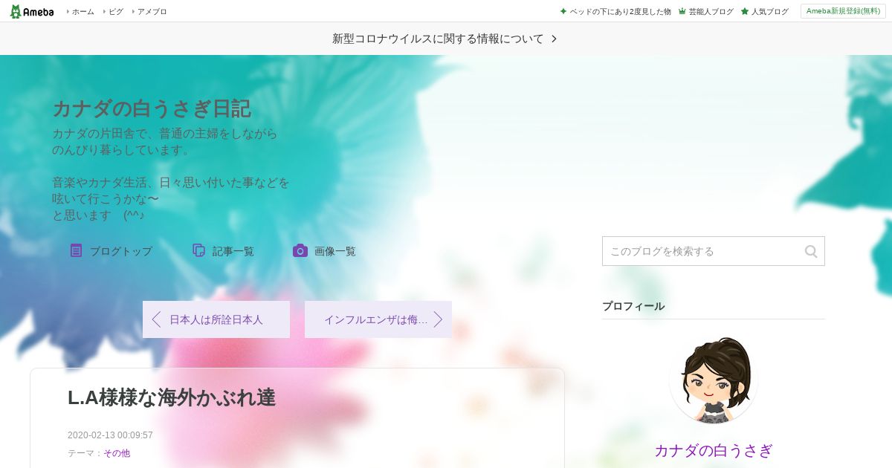Click post timestamp 2020-02-13 00:09:57

(110, 435)
